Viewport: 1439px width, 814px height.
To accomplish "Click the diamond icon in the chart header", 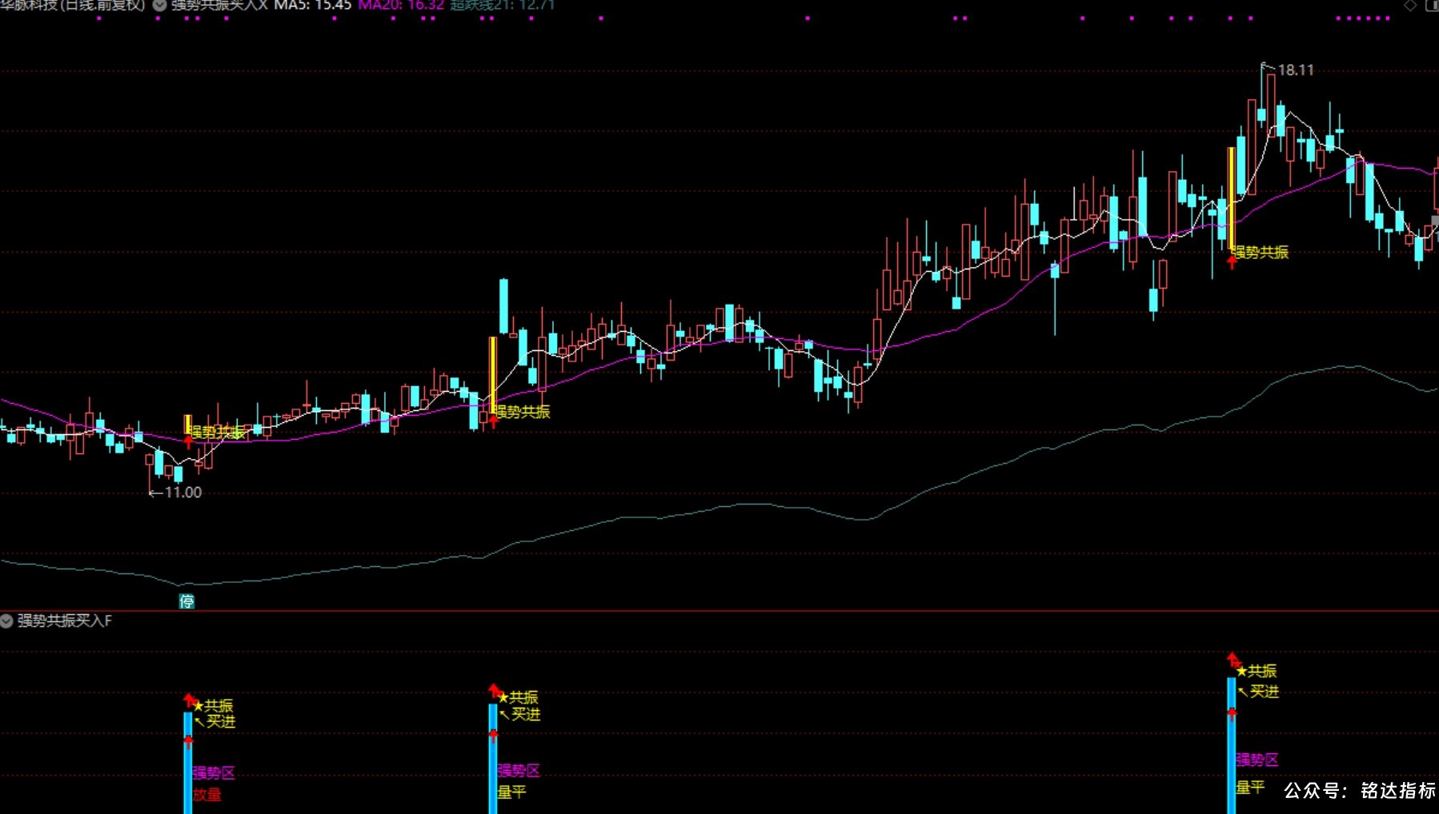I will coord(1410,6).
